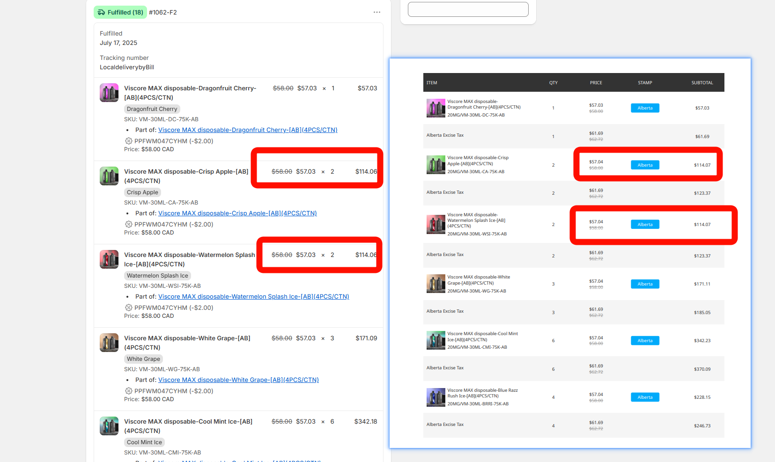Select the invoice subtotal '$342.23' for Cool Mint Ice
This screenshot has width=775, height=462.
(x=702, y=341)
